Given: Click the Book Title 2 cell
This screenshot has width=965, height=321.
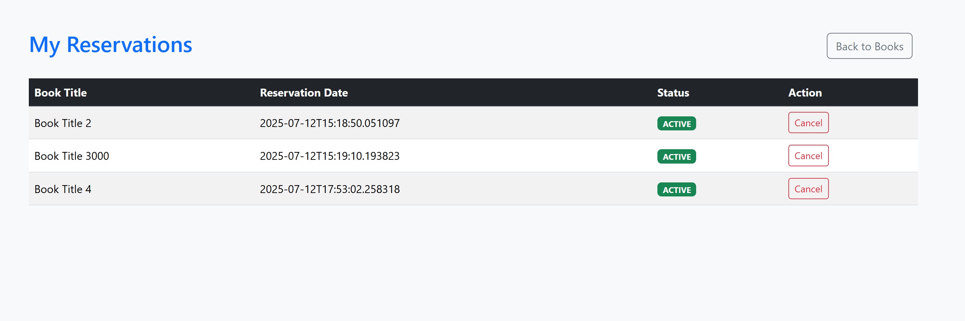Looking at the screenshot, I should (63, 123).
